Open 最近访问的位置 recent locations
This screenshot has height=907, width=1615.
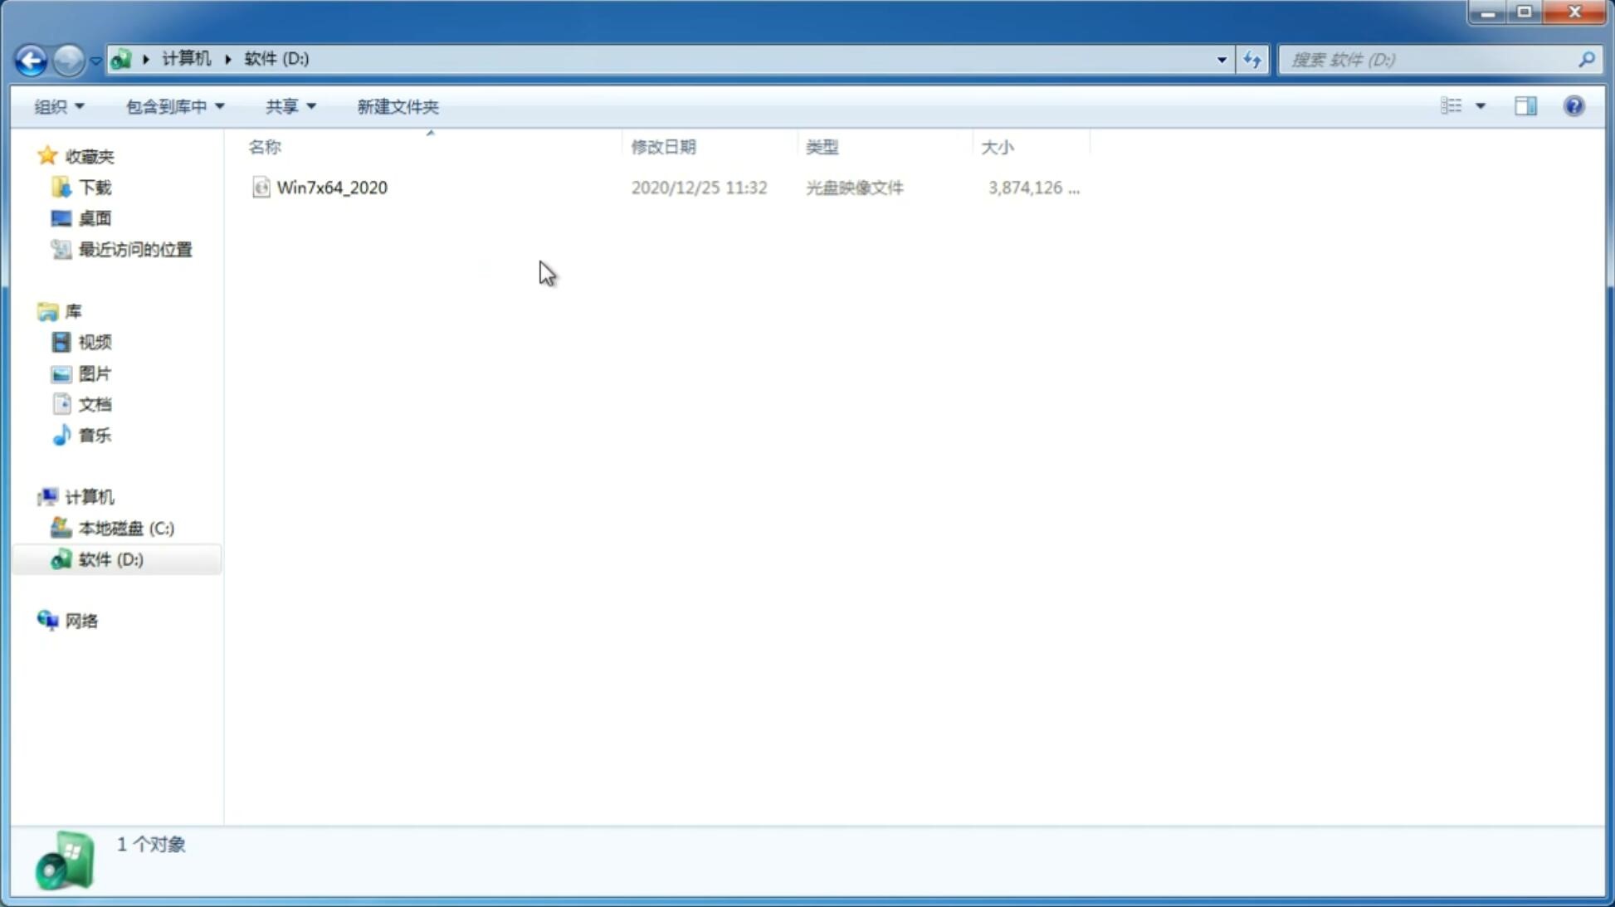point(133,250)
